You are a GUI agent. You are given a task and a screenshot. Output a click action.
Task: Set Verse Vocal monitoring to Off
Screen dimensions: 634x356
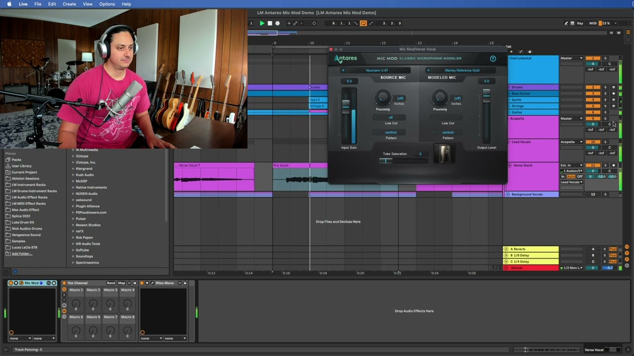580,177
